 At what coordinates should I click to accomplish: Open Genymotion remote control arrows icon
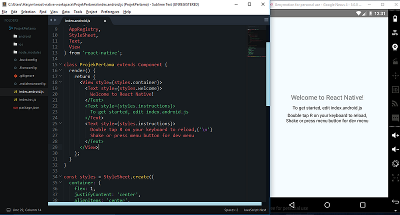395,75
